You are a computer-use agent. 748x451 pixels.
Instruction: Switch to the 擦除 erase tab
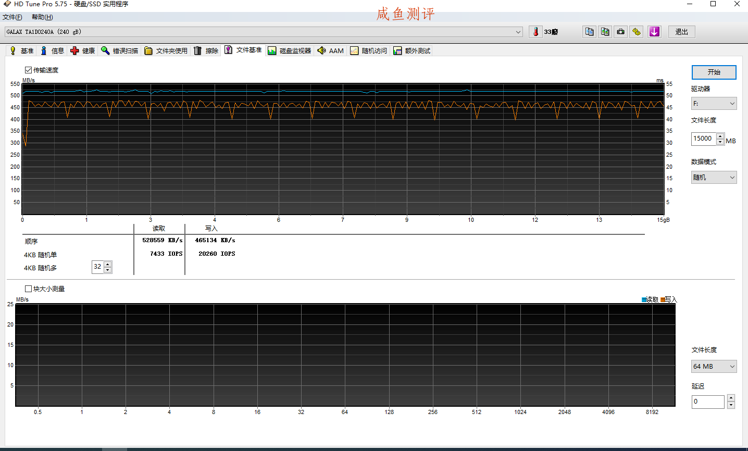pos(206,51)
